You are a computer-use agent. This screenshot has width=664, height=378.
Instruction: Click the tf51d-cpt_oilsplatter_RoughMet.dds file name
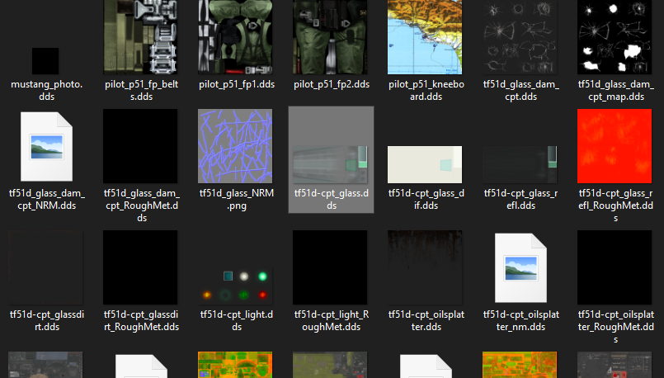click(616, 327)
